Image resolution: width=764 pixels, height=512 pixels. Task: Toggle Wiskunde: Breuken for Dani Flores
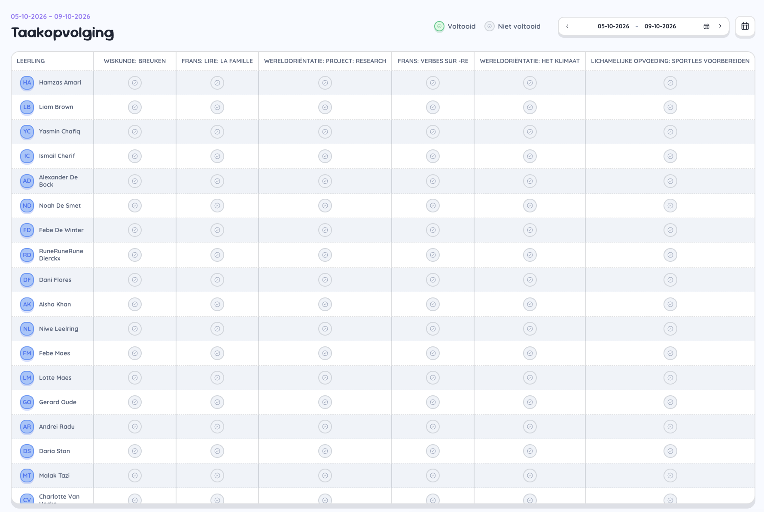pyautogui.click(x=135, y=280)
